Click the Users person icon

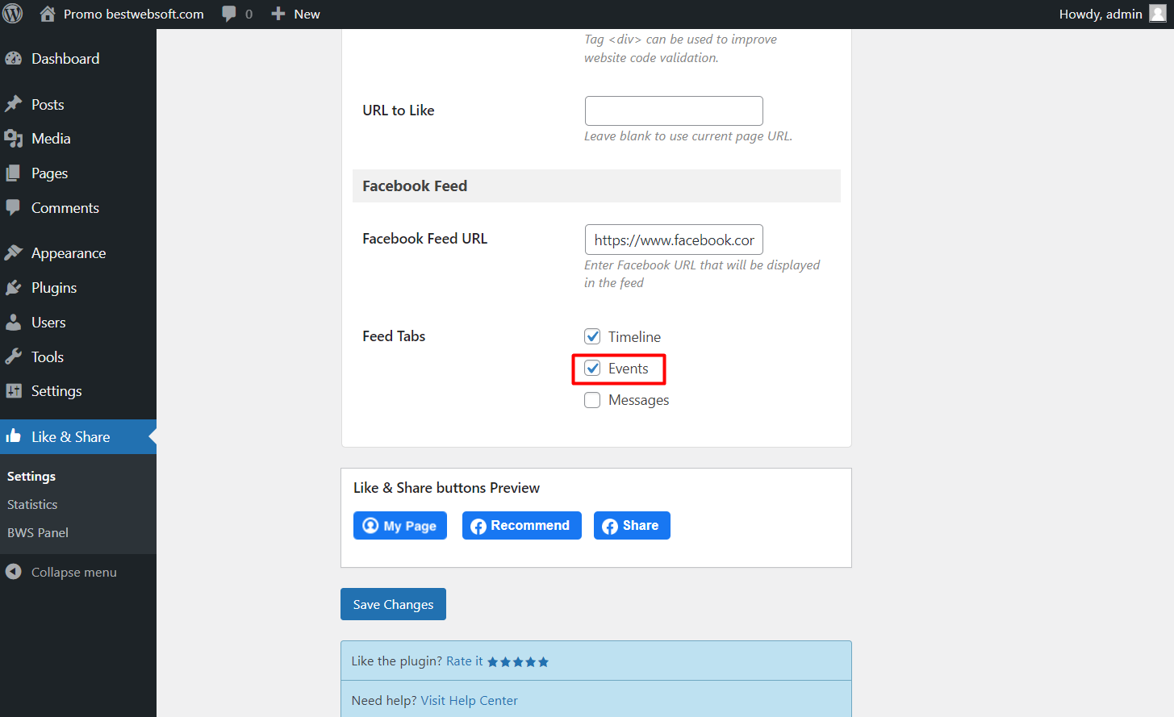pyautogui.click(x=14, y=322)
